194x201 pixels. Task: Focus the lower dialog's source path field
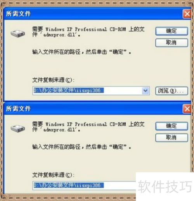coord(84,185)
